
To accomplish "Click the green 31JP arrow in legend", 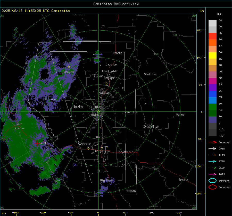I will point(212,168).
